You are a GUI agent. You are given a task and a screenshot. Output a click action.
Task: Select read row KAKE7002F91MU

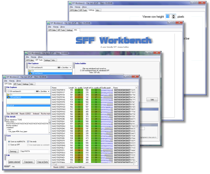(x=94, y=109)
